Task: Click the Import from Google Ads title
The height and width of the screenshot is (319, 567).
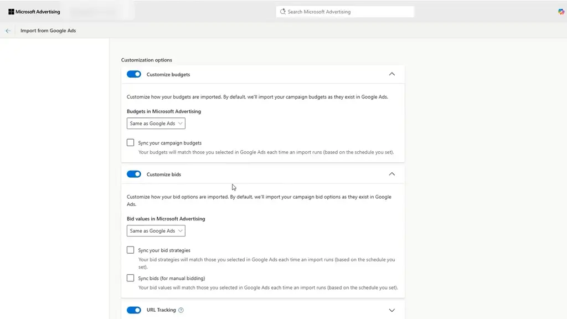Action: (48, 31)
